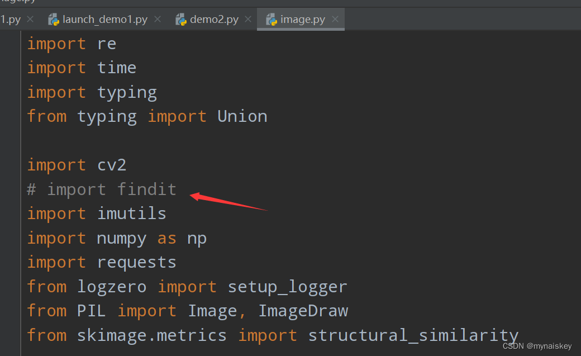Click "structural_similarity" in the skimage import
This screenshot has width=581, height=356.
(x=413, y=335)
